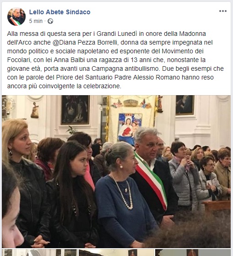Open the first small photo thumbnail below

(40, 253)
